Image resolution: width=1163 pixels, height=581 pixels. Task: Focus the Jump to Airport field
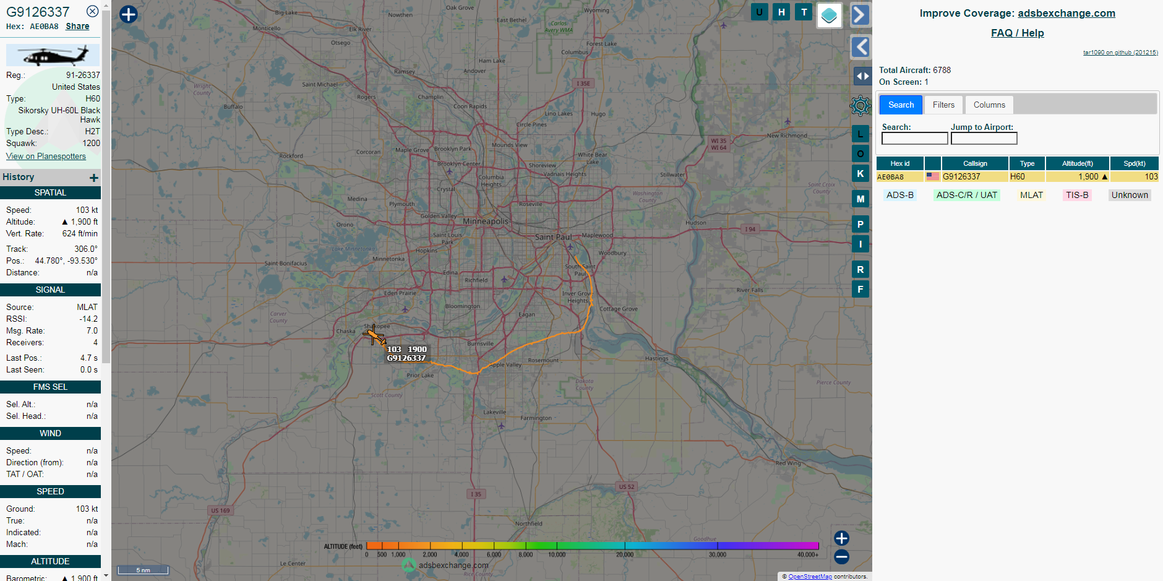[x=984, y=139]
